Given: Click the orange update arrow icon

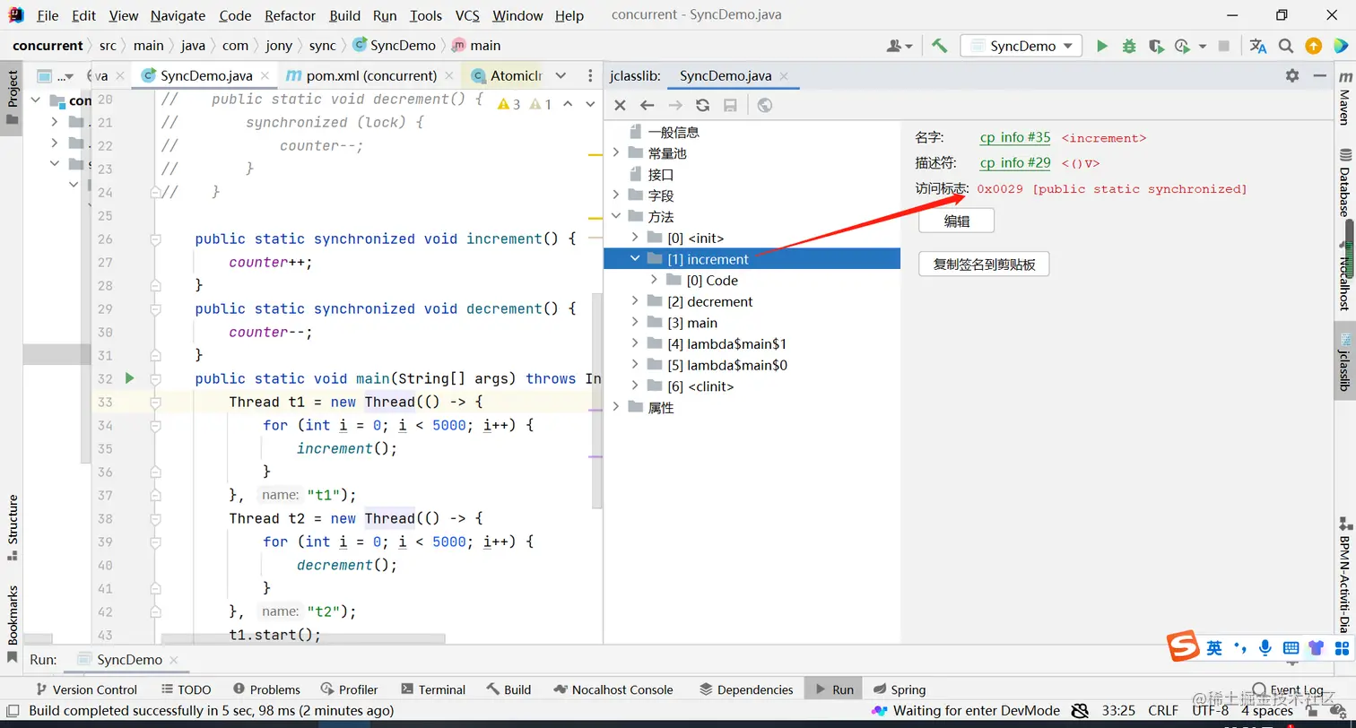Looking at the screenshot, I should [1313, 46].
